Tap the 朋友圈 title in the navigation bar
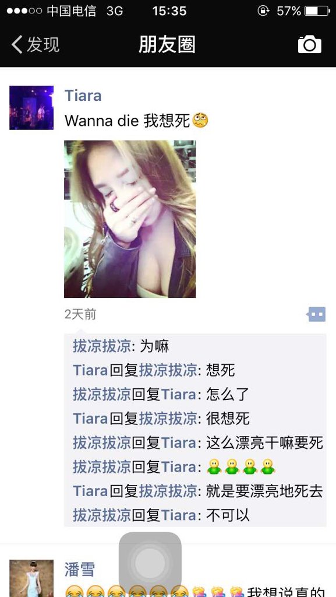Image resolution: width=336 pixels, height=597 pixels. (167, 44)
